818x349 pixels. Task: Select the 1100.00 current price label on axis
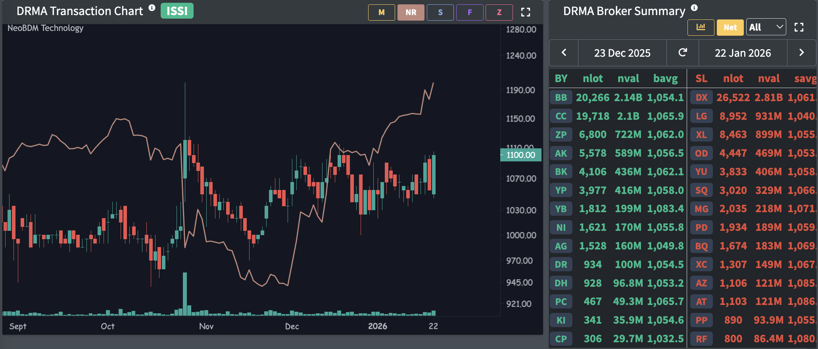pos(520,155)
